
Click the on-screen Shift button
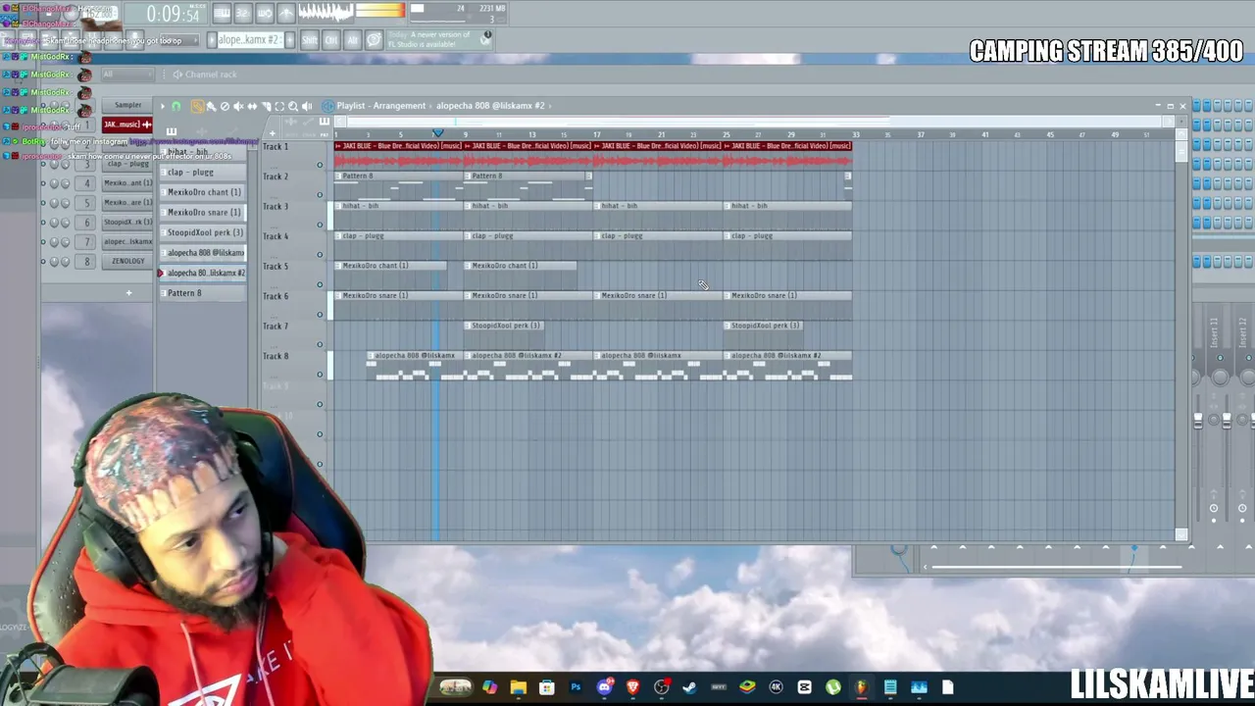[310, 40]
